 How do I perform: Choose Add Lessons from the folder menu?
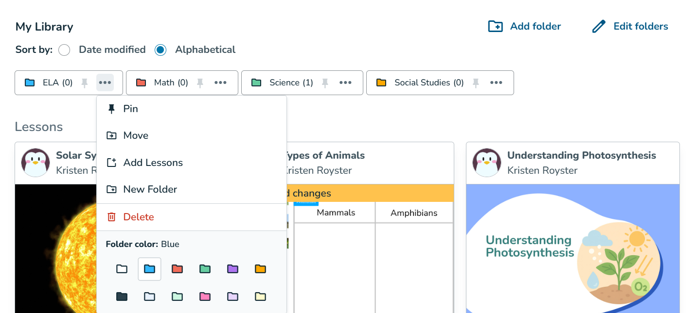192,163
